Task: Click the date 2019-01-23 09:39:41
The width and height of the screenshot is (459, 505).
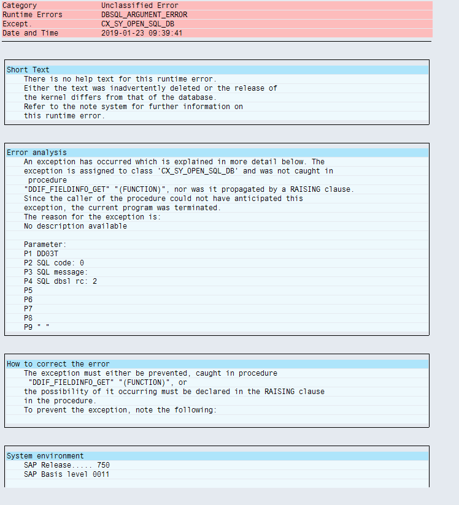Action: (x=142, y=33)
